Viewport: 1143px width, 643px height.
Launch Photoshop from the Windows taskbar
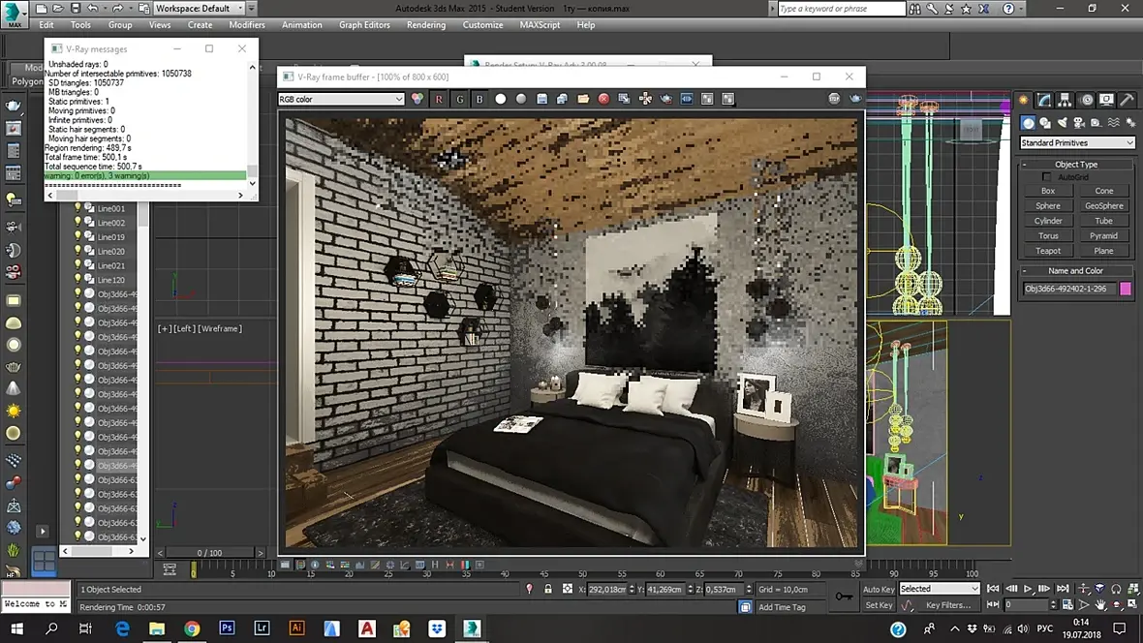[x=227, y=628]
